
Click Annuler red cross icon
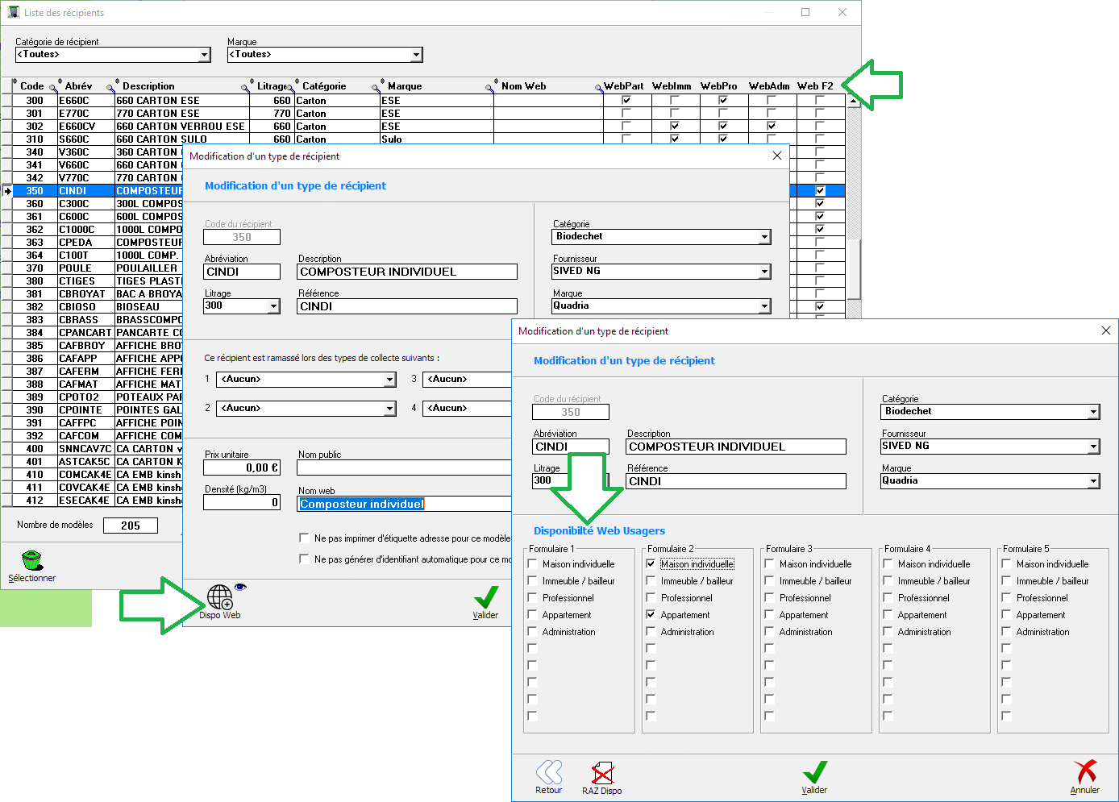pos(1085,772)
